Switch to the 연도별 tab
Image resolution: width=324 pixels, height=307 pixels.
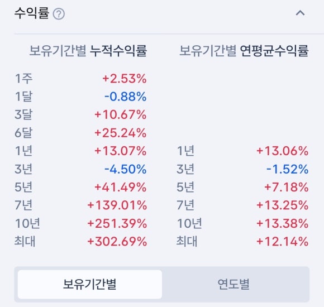coord(234,284)
